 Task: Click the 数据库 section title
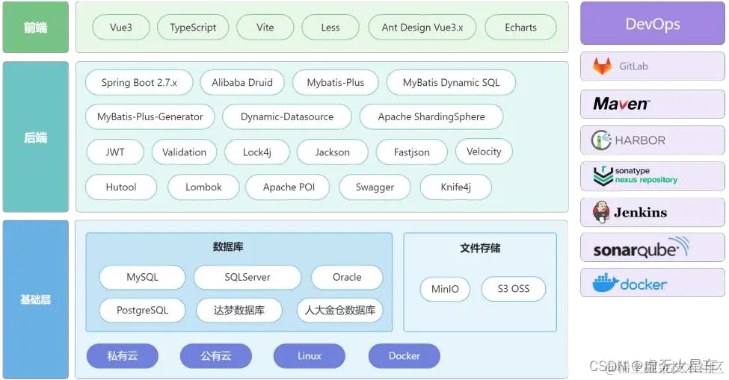coord(228,246)
